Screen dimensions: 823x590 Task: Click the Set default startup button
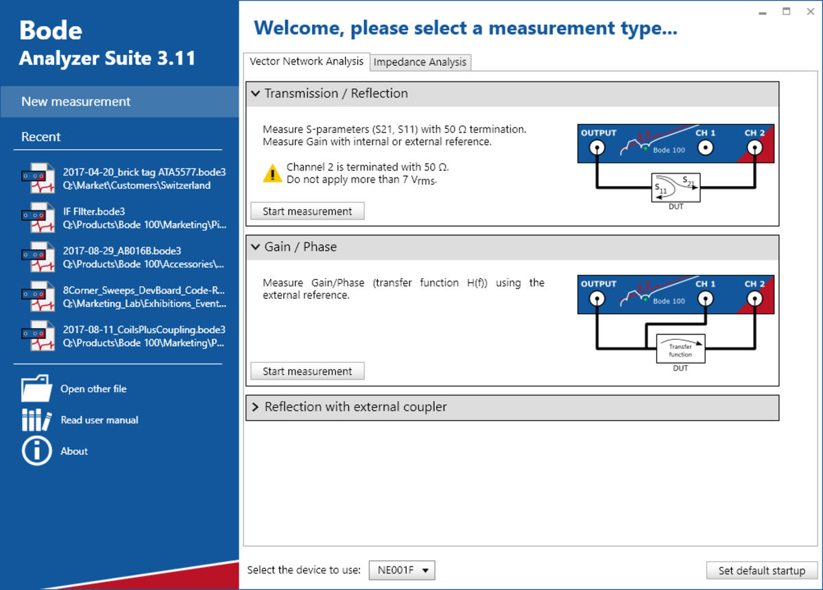(x=761, y=570)
